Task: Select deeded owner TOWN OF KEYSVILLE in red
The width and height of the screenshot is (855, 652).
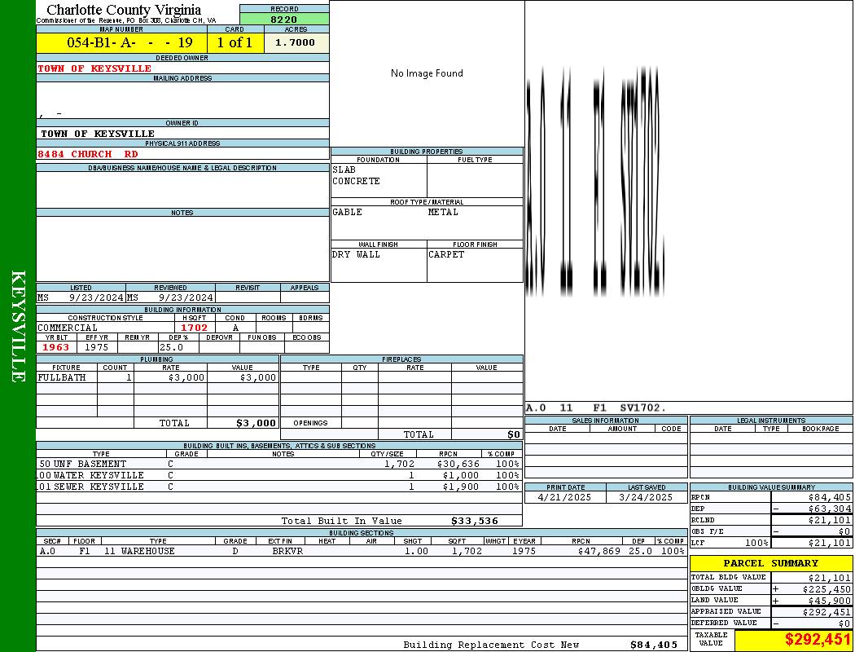Action: pos(94,68)
